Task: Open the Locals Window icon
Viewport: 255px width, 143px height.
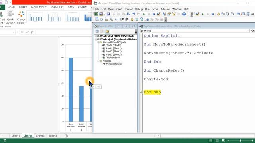Action: (x=238, y=14)
